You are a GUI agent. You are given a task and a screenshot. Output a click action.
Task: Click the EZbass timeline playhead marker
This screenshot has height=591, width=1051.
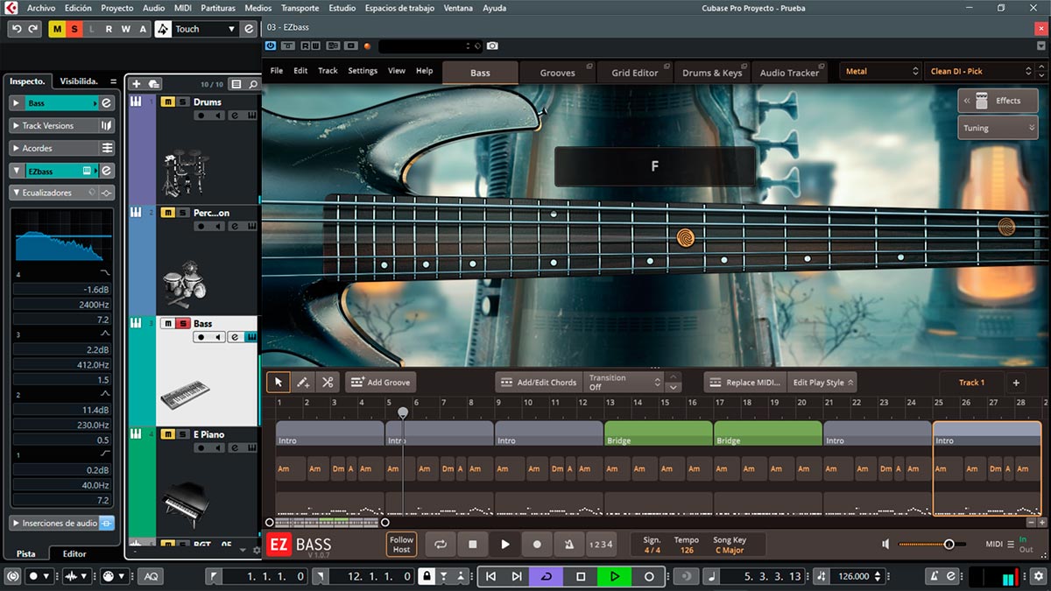coord(403,412)
